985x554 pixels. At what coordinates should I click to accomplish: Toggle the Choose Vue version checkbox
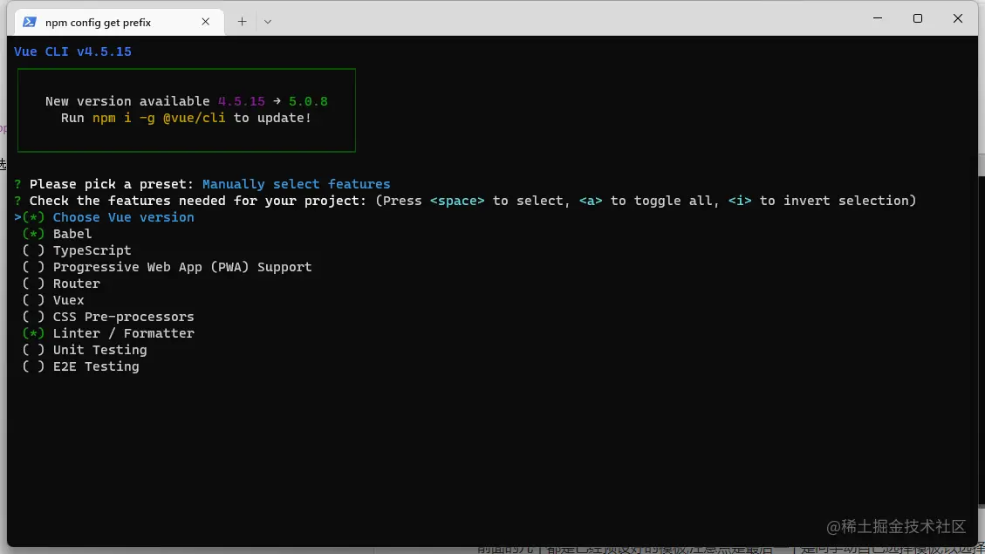[33, 217]
